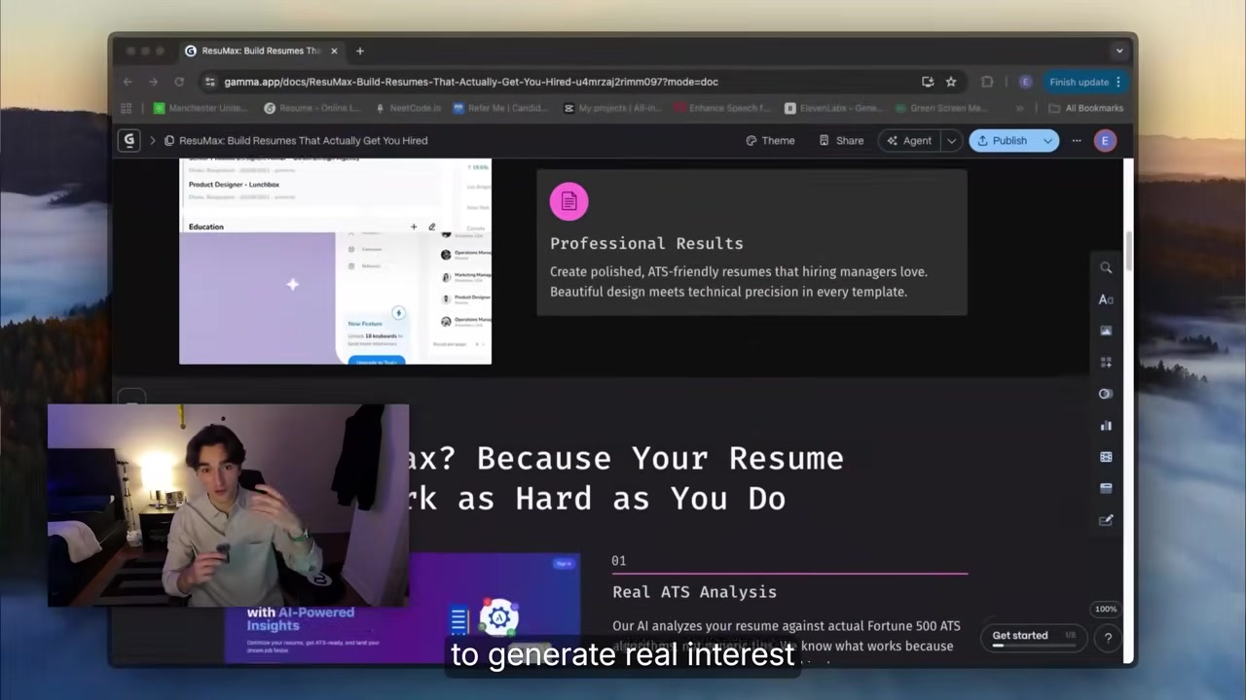Open the charts and diagrams panel
This screenshot has width=1246, height=700.
(x=1106, y=426)
